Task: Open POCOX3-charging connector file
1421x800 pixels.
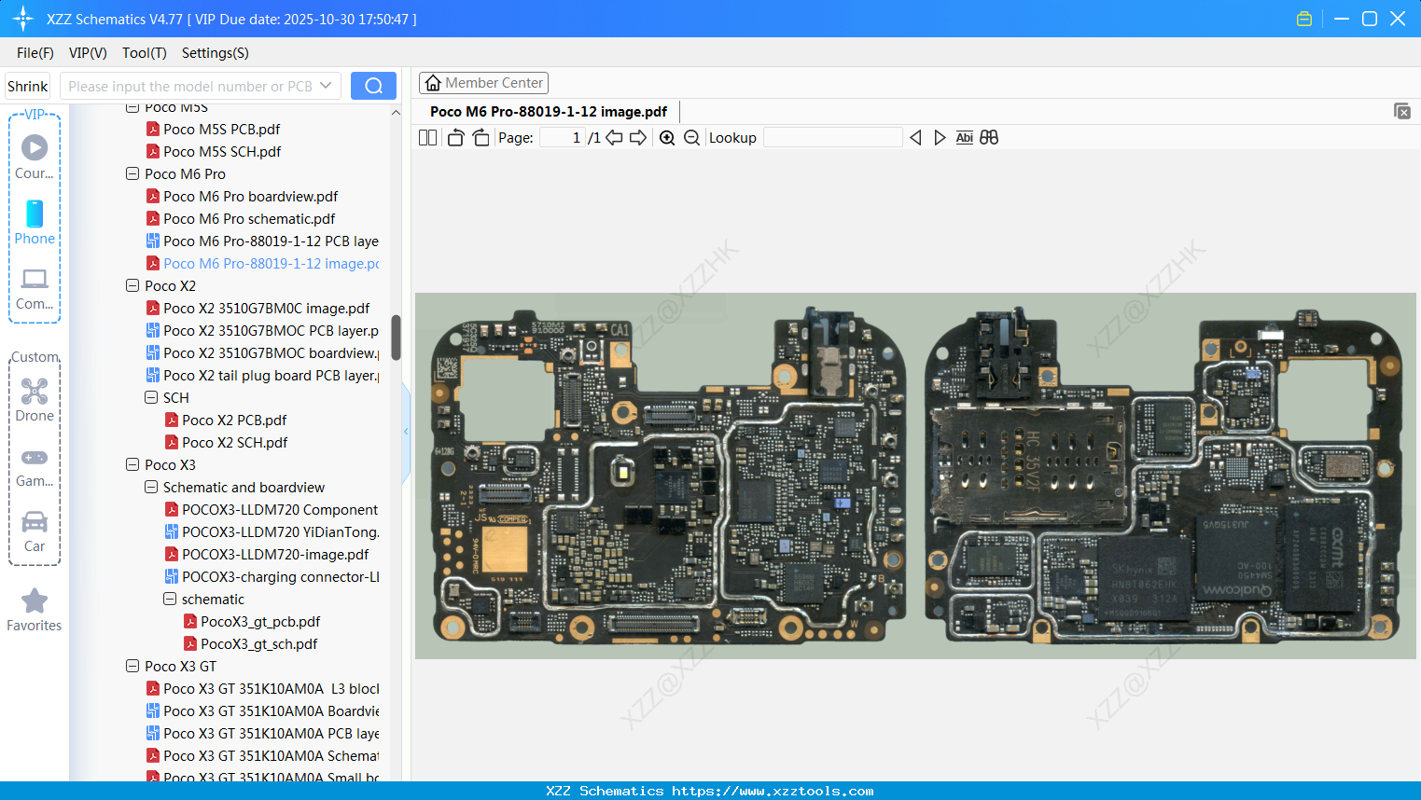Action: tap(272, 576)
